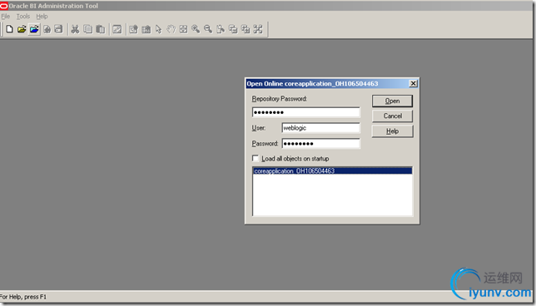Image resolution: width=536 pixels, height=306 pixels.
Task: Select the hand pan tool
Action: [171, 29]
